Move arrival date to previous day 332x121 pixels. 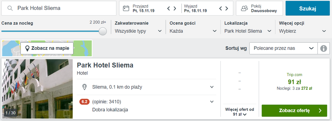pos(169,9)
